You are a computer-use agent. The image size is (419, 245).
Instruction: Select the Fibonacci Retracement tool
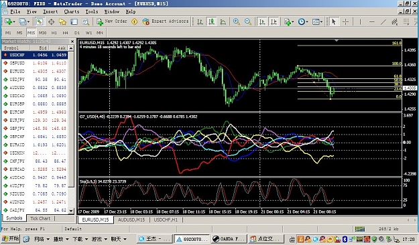pos(406,21)
